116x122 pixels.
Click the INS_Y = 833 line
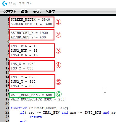[22, 68]
